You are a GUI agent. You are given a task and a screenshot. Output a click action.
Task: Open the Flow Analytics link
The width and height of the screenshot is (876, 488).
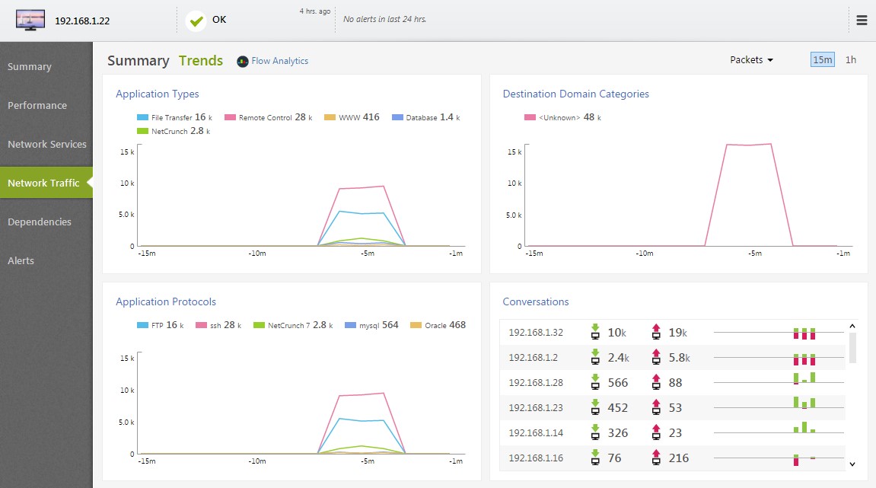[279, 61]
